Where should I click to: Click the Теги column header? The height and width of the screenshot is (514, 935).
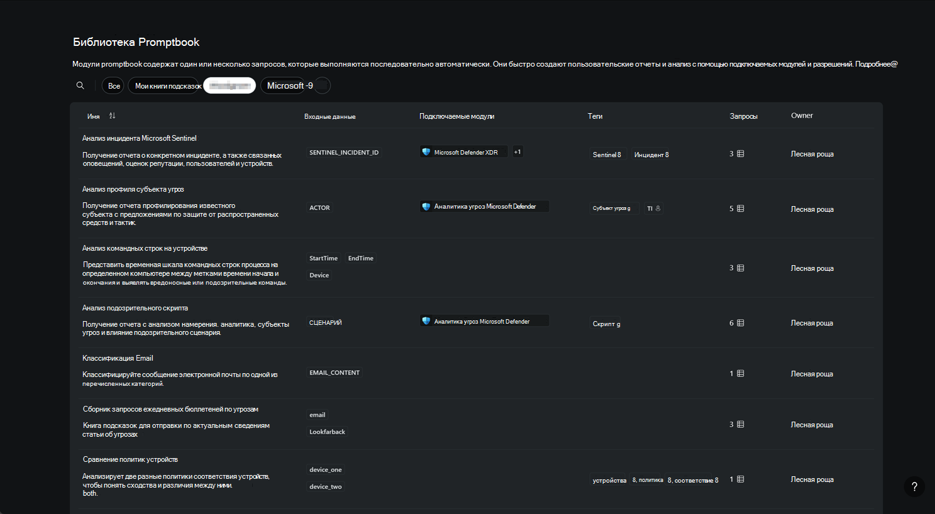tap(595, 116)
